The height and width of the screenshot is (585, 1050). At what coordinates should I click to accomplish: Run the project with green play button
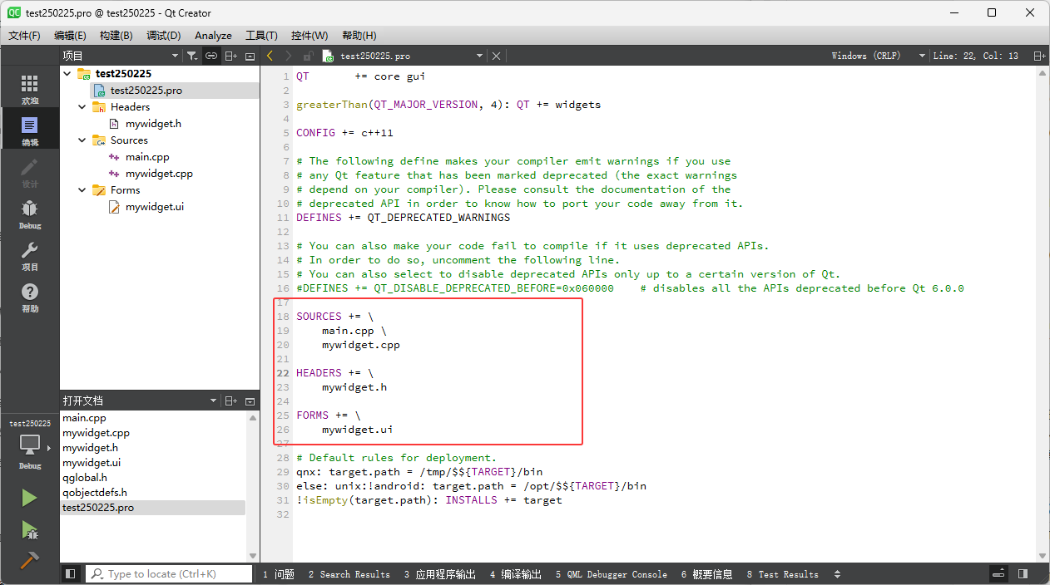coord(29,498)
